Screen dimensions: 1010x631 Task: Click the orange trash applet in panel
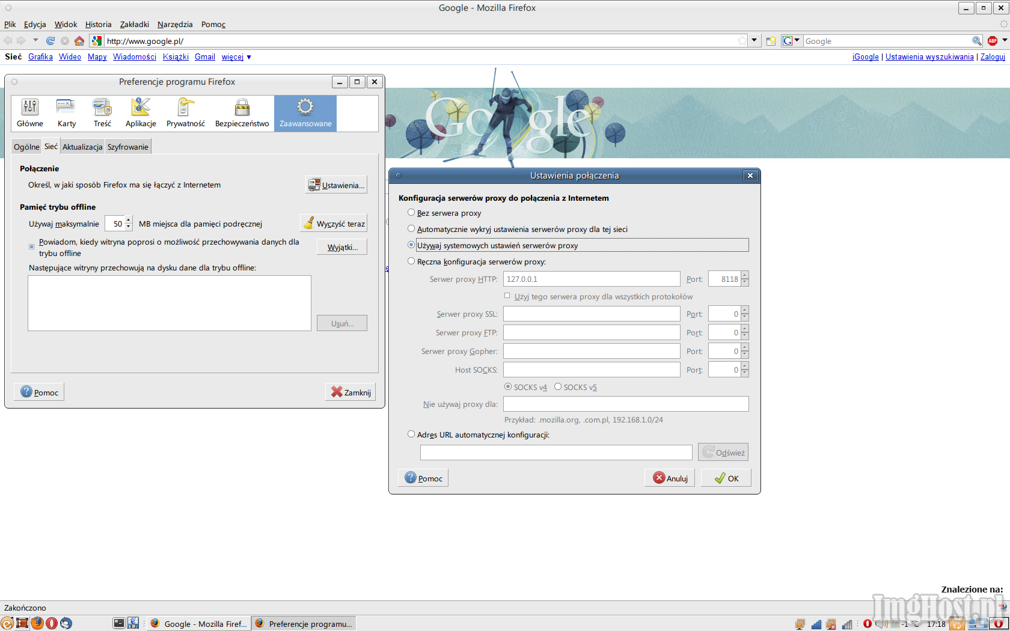pyautogui.click(x=957, y=624)
